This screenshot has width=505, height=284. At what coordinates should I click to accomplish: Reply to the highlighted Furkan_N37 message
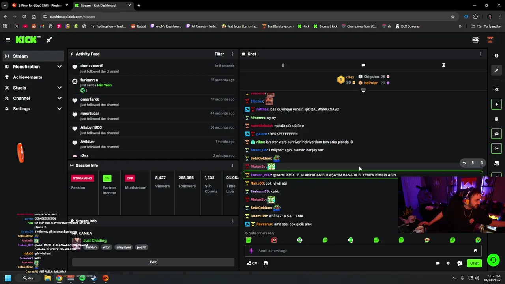pyautogui.click(x=464, y=163)
